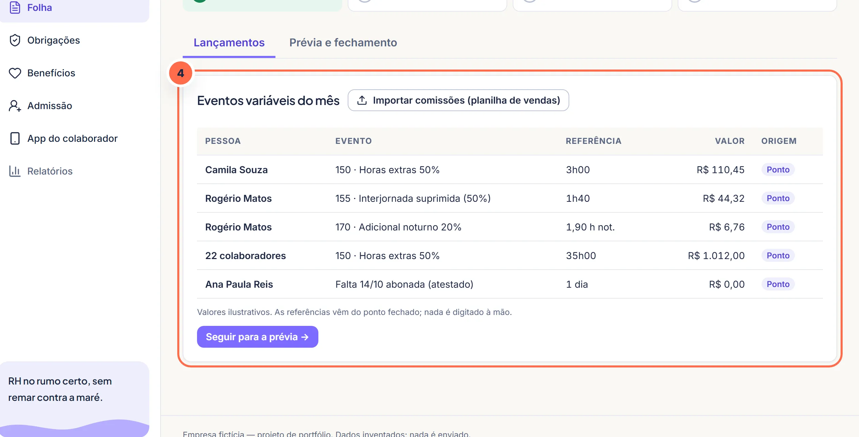Click the 1,90 h not. reference cell
859x437 pixels.
click(590, 227)
